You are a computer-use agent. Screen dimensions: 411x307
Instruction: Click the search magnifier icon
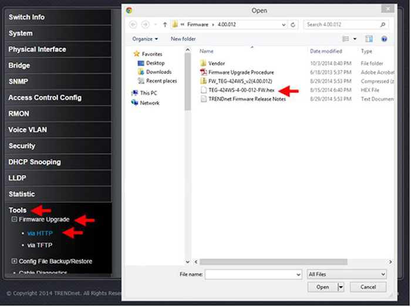[383, 25]
